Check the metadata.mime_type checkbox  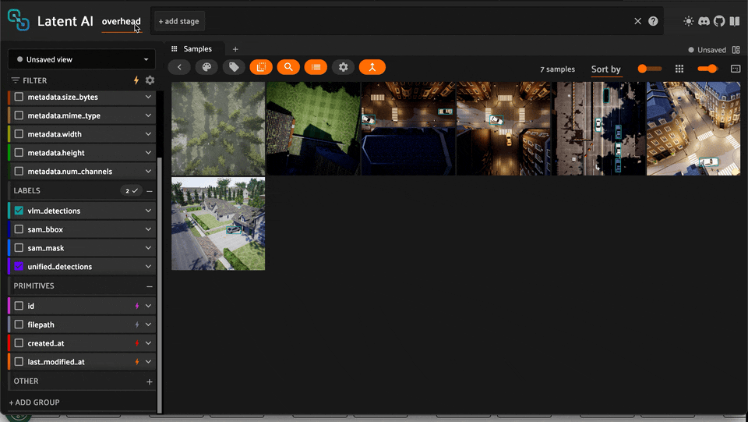pos(19,115)
